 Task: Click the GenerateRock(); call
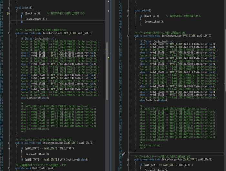(x=155, y=22)
